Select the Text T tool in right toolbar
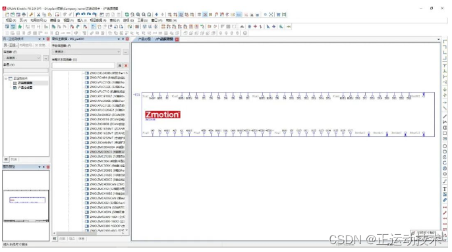 click(445, 189)
